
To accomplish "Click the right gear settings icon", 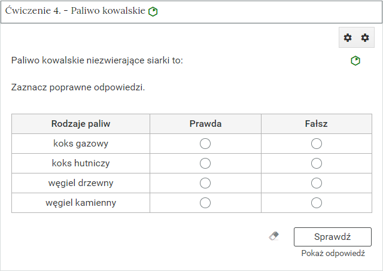I will (x=365, y=38).
